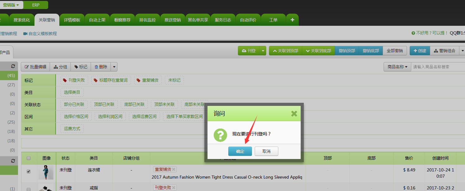This screenshot has height=191, width=465.
Task: Remove the 重复铺货 tag from the dress row
Action: point(174,169)
